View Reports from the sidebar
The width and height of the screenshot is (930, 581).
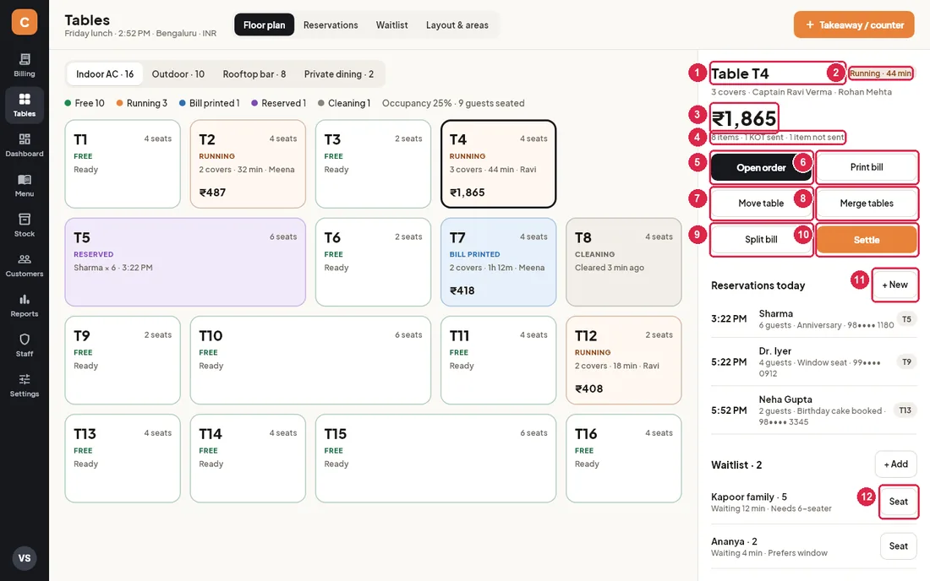pyautogui.click(x=25, y=306)
